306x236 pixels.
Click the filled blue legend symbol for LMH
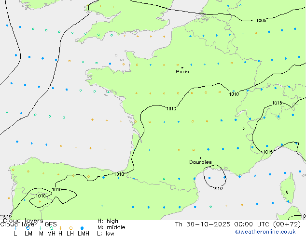[x=82, y=228]
